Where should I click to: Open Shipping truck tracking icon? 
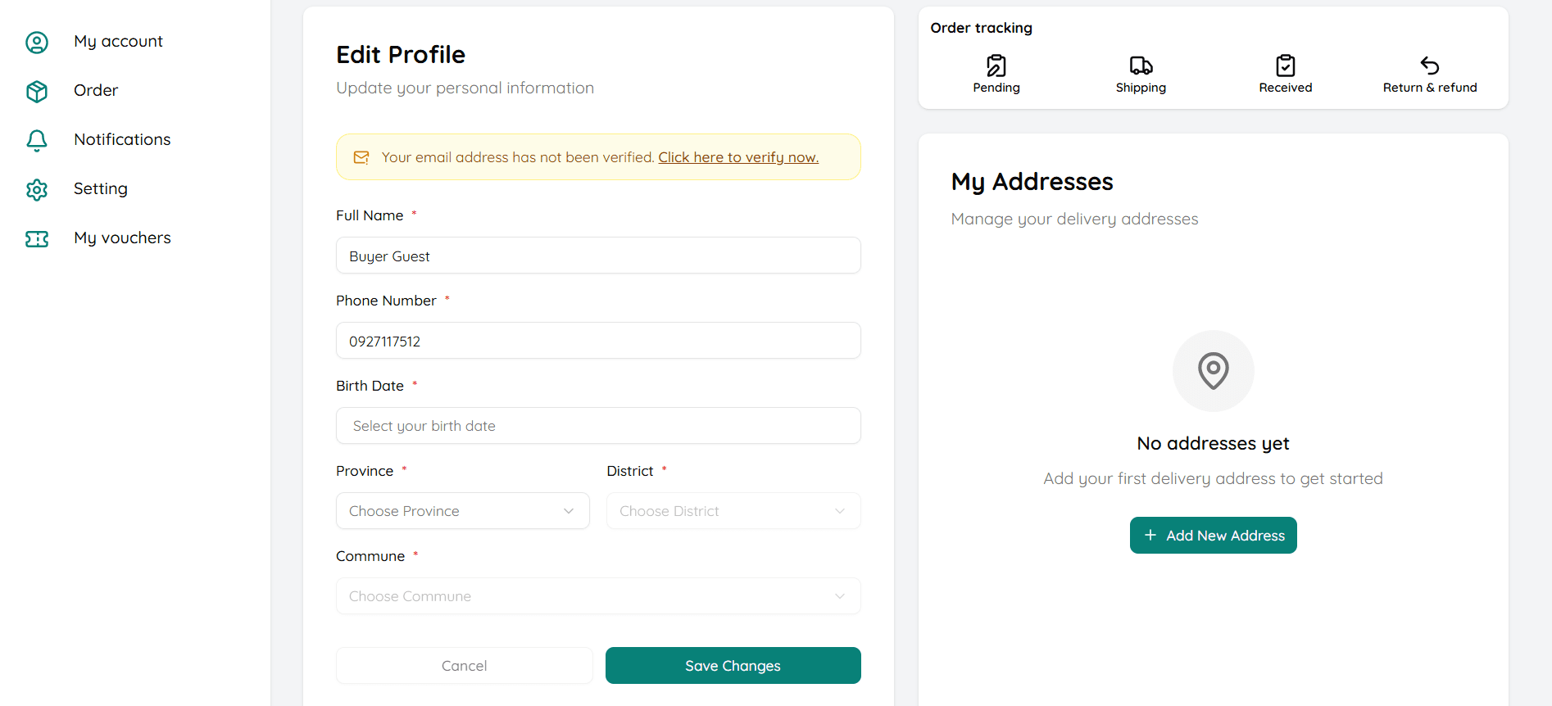coord(1140,66)
